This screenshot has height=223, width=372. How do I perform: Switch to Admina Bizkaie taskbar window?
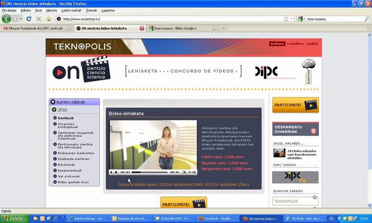pos(87,219)
